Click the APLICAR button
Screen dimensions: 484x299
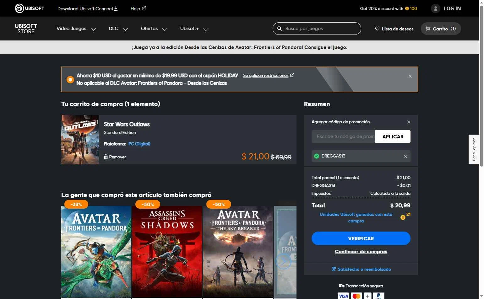(393, 136)
